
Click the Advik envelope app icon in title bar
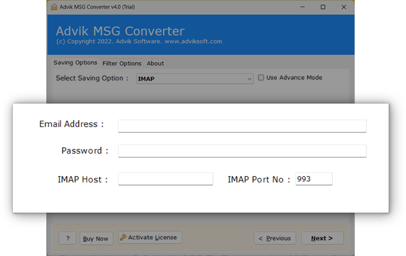(54, 7)
